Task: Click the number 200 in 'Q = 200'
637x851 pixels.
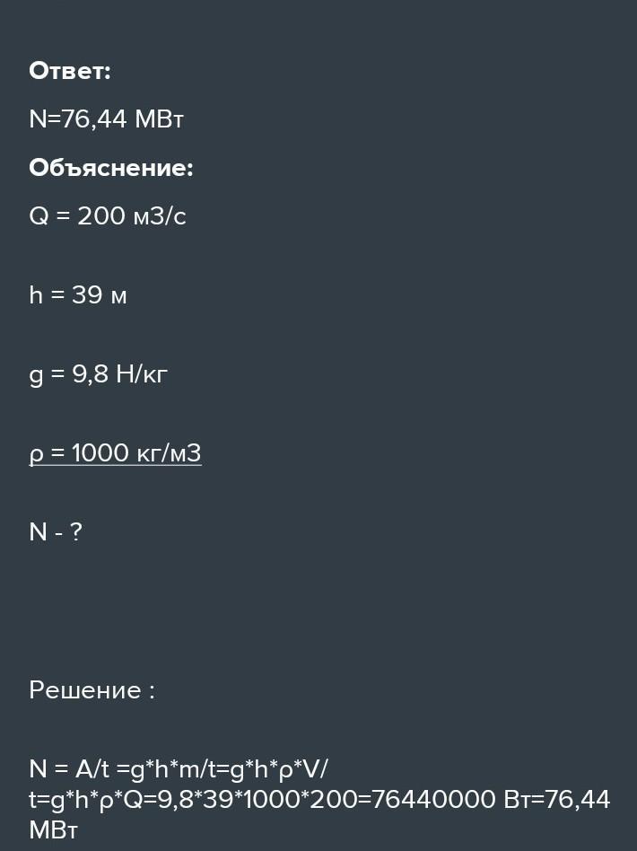Action: [x=101, y=216]
